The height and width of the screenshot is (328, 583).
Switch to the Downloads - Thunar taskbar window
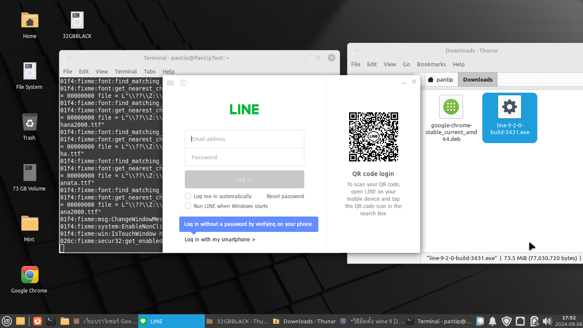[x=304, y=321]
